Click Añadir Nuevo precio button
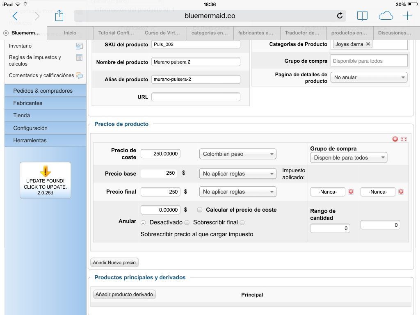The image size is (420, 315). 114,262
